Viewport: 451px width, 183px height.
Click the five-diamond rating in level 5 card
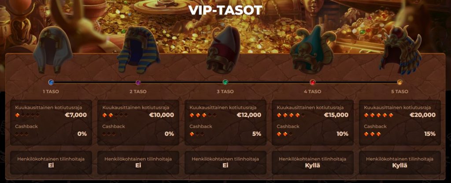click(x=378, y=115)
